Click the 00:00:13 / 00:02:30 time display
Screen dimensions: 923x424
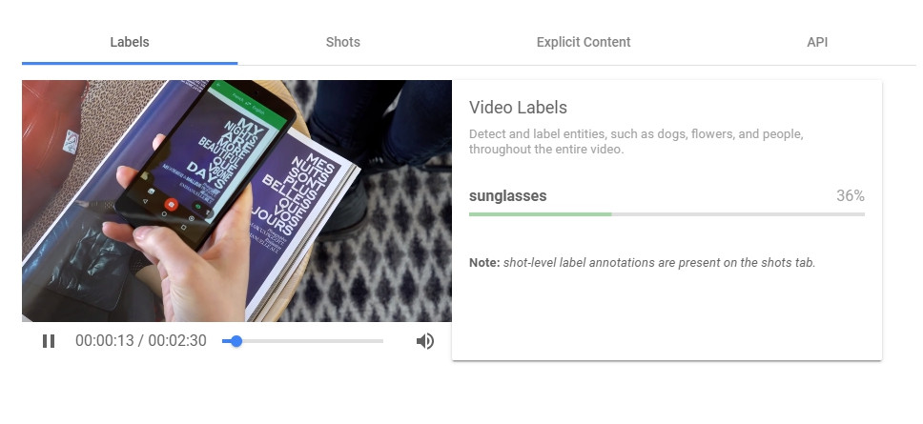(x=141, y=340)
